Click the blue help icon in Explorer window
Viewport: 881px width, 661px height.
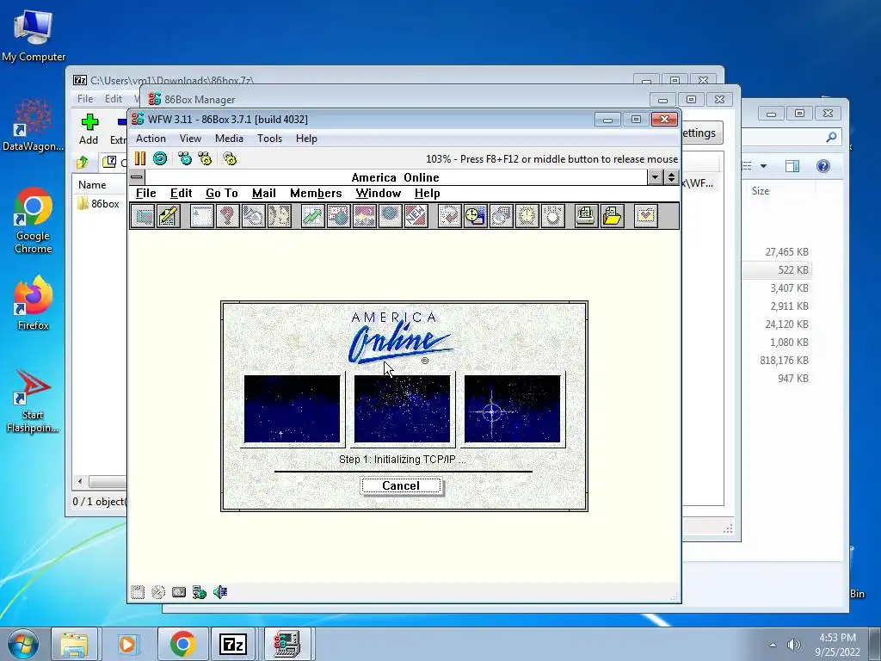point(823,166)
